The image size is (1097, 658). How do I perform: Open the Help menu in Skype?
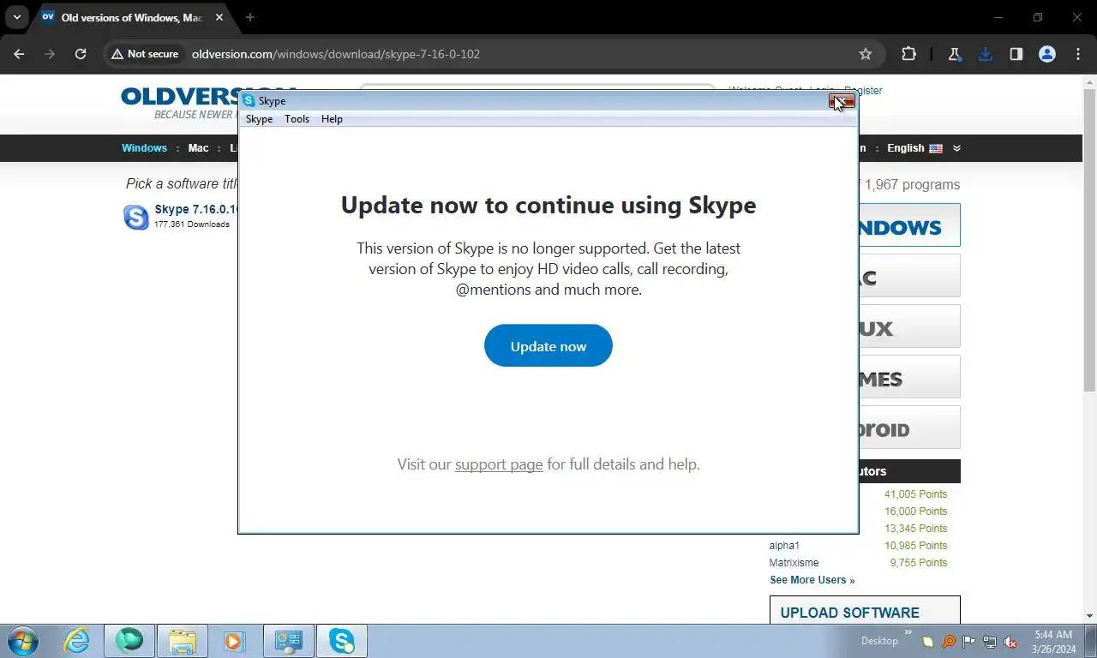(x=332, y=119)
